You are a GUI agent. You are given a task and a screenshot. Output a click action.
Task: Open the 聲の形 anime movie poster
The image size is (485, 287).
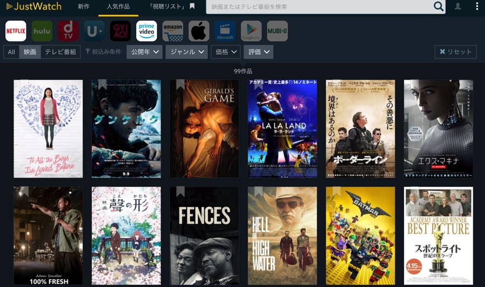tap(126, 236)
